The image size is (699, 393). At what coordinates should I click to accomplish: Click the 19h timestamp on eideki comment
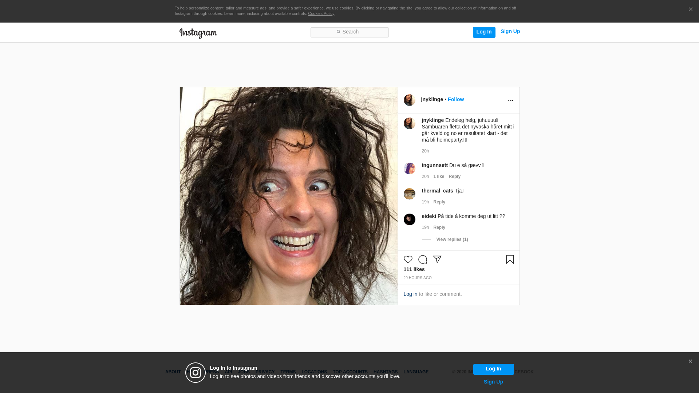425,227
